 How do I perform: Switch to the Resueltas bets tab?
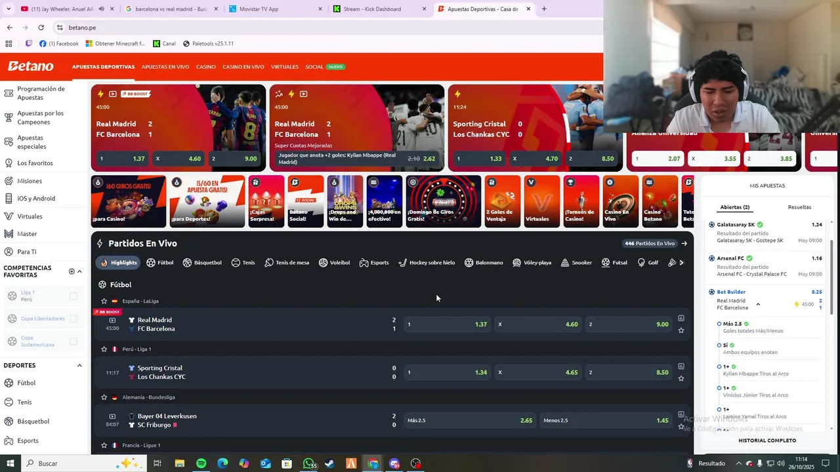799,207
